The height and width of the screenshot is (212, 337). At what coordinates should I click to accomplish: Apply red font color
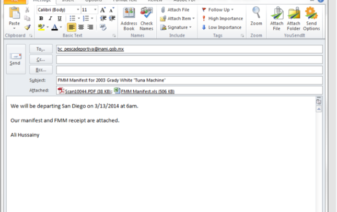pos(55,27)
